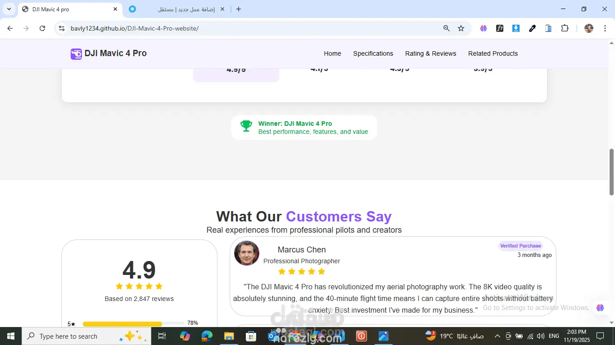615x345 pixels.
Task: Click the large 4.9 overall rating
Action: 139,270
